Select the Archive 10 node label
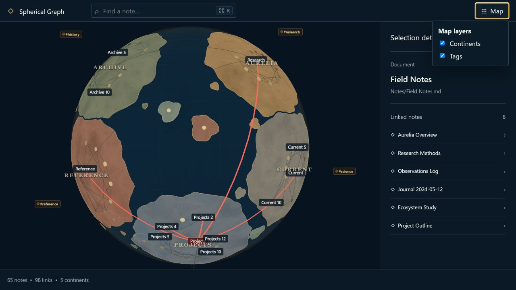 [x=100, y=92]
